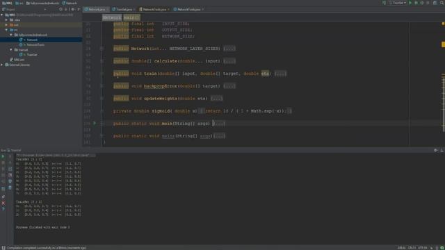445x250 pixels.
Task: Open the TrainSet run configuration dropdown
Action: click(397, 3)
